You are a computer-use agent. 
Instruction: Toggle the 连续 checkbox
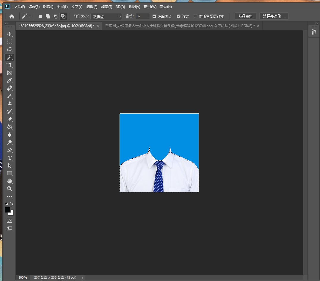178,16
